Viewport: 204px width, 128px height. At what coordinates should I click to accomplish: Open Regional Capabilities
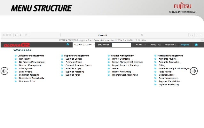pyautogui.click(x=169, y=81)
